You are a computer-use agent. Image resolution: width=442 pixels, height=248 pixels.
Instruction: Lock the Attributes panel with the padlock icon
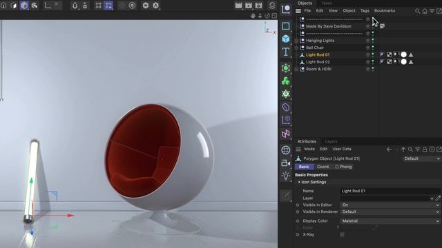tap(425, 149)
